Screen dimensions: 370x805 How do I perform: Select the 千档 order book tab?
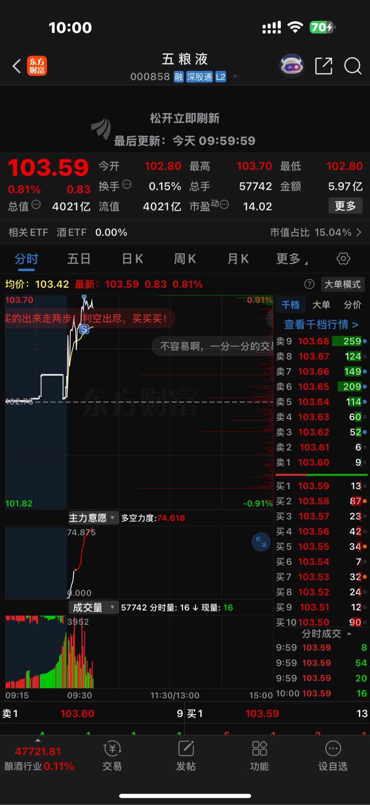(291, 305)
